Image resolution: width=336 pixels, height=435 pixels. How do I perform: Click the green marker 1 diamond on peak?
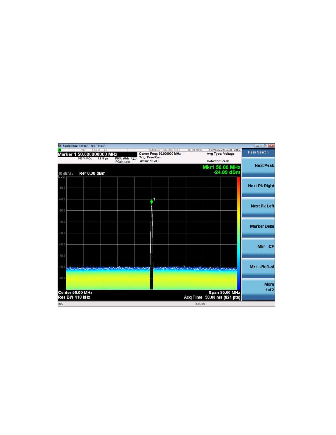pyautogui.click(x=152, y=202)
